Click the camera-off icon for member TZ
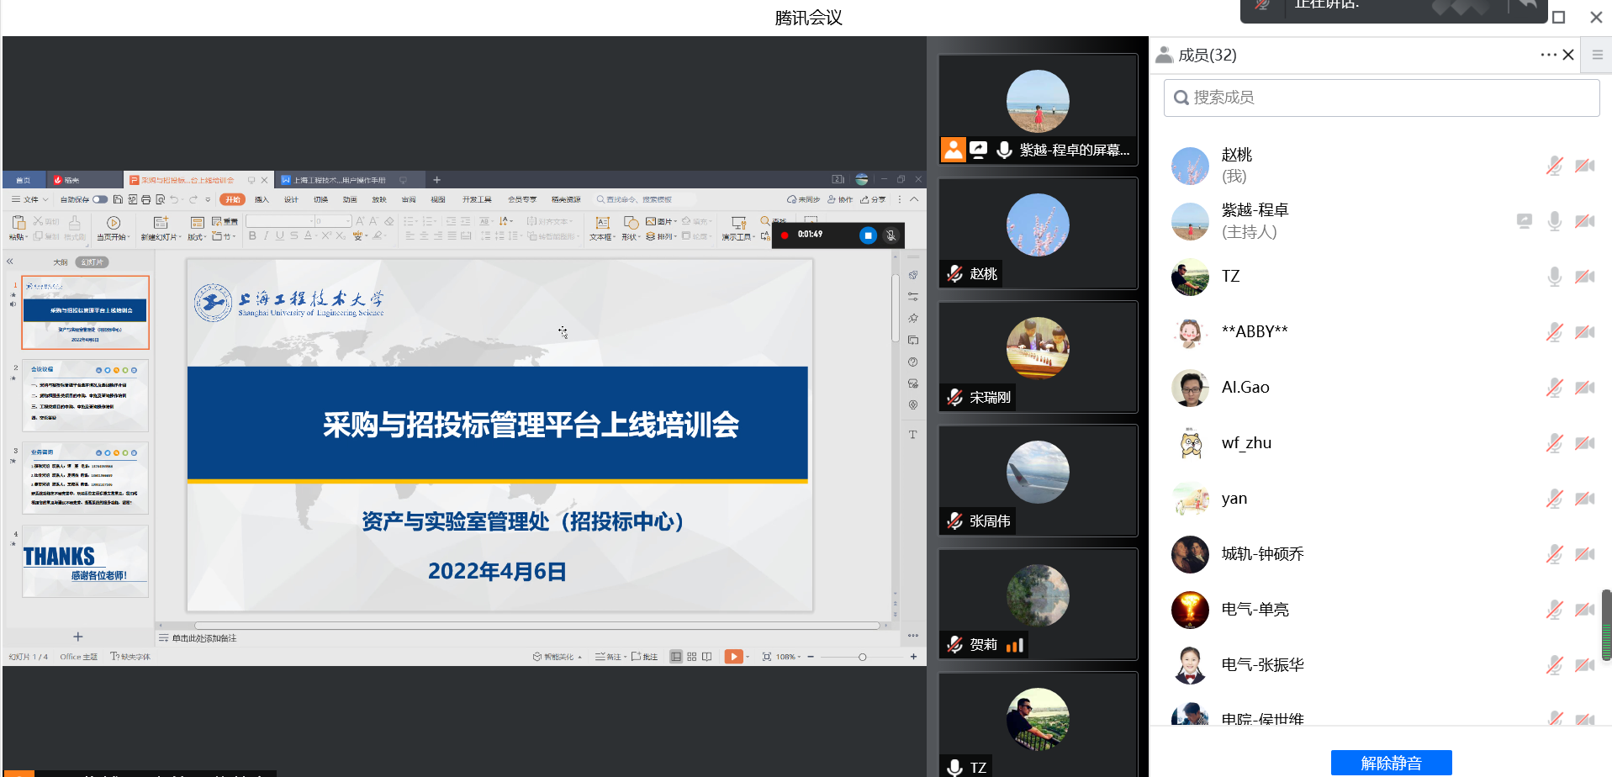The image size is (1612, 777). (1584, 277)
